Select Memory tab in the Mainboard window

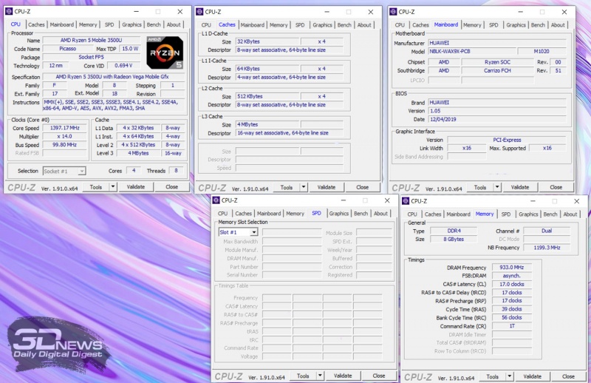pyautogui.click(x=472, y=25)
